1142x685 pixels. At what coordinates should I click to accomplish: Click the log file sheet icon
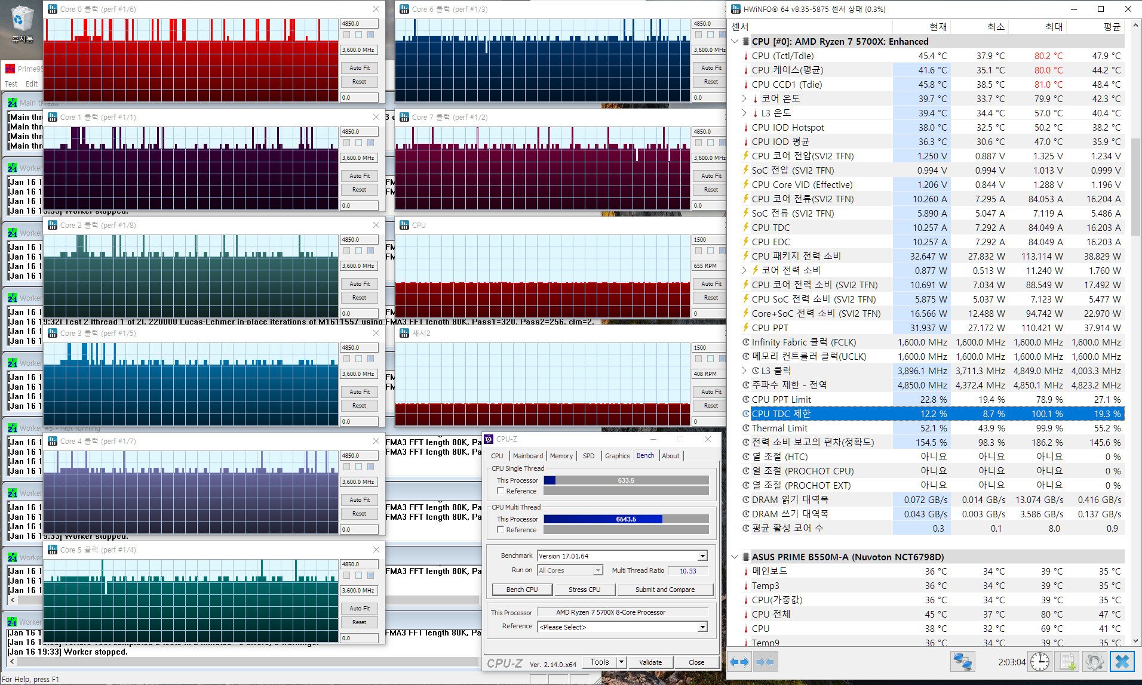coord(1068,662)
